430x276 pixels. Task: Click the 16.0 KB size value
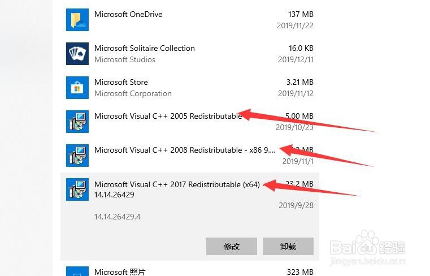(301, 48)
